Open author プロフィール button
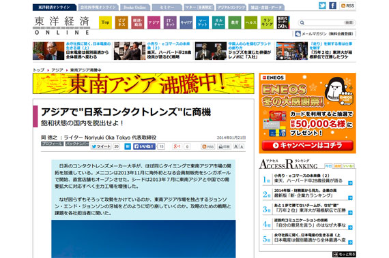The width and height of the screenshot is (389, 258). 52,144
